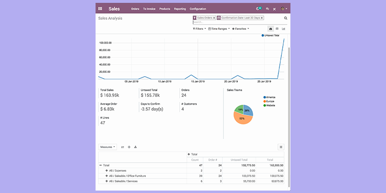Click the fullscreen pivot toggle icon
This screenshot has width=386, height=193.
tap(281, 147)
